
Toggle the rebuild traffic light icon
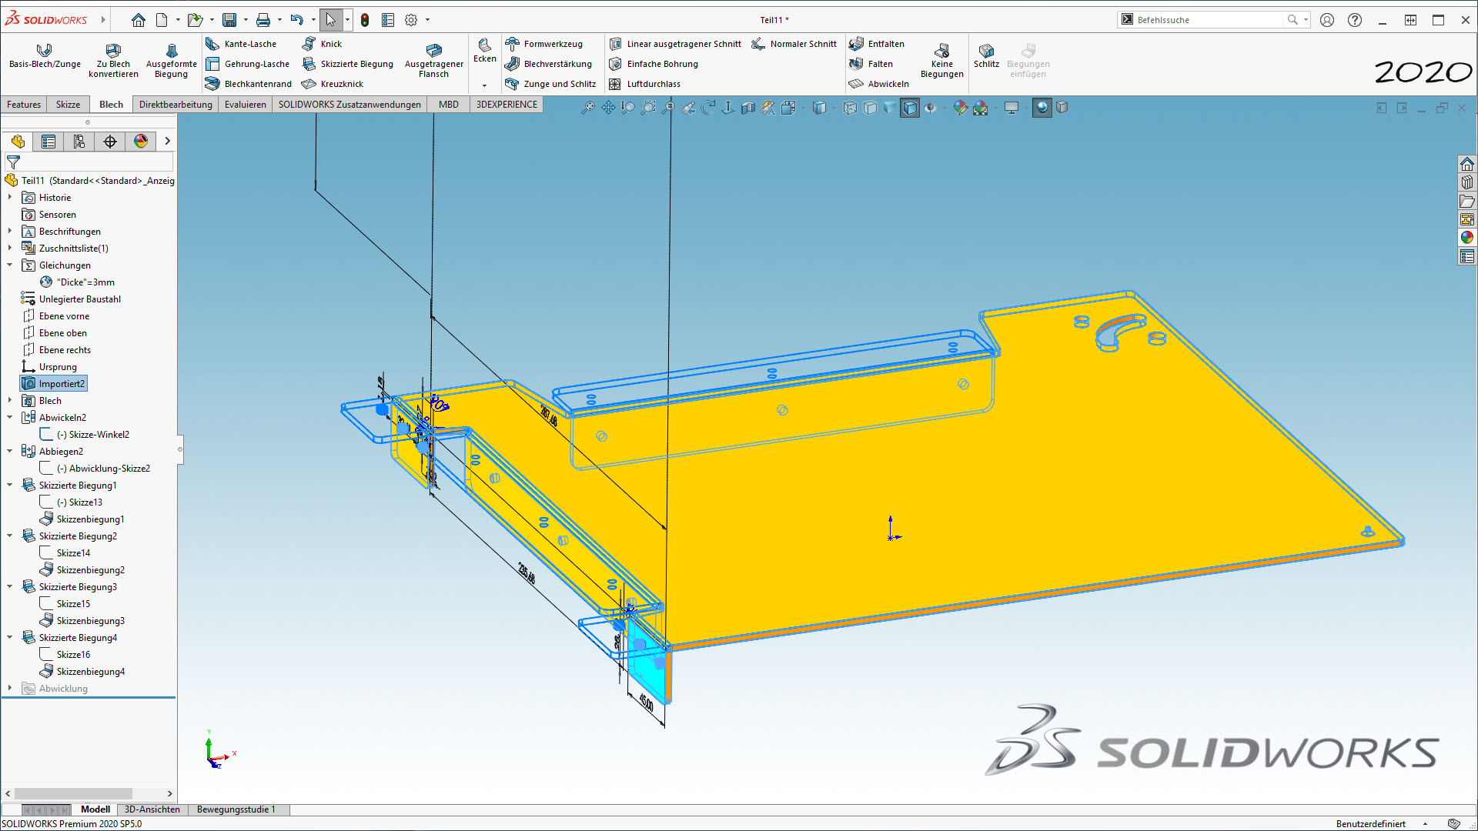(365, 20)
